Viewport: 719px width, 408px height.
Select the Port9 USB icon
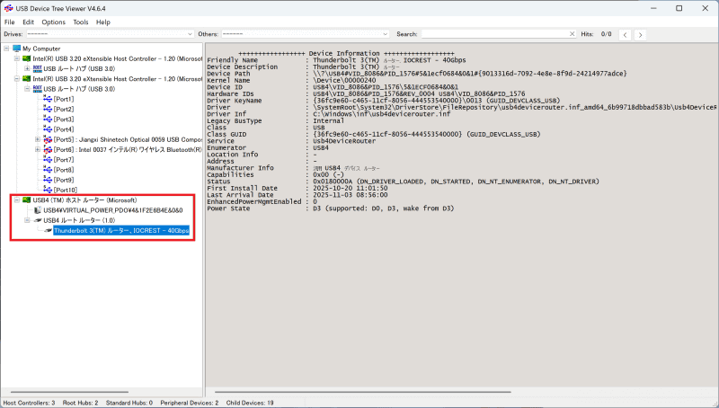48,179
